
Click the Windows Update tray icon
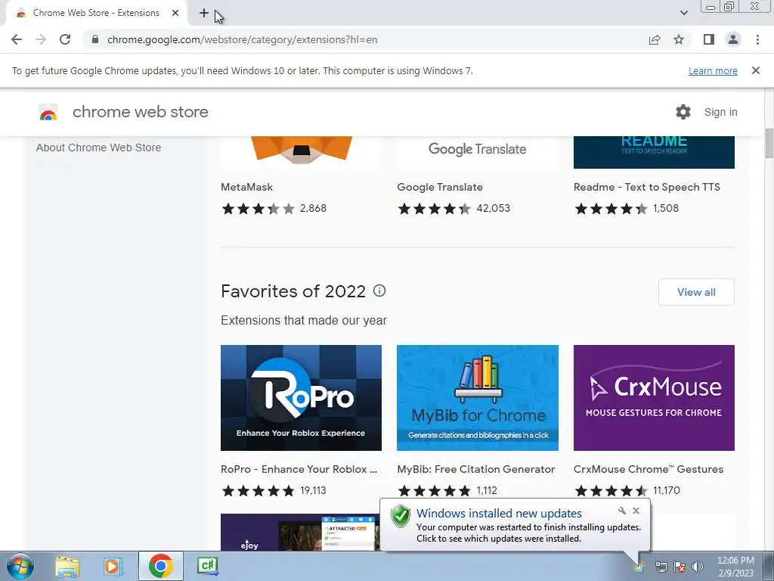[639, 567]
